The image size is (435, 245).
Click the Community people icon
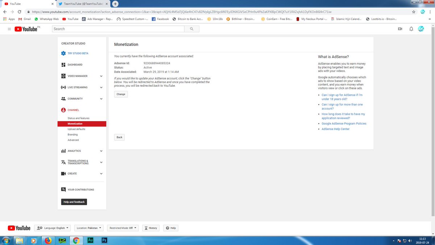63,99
